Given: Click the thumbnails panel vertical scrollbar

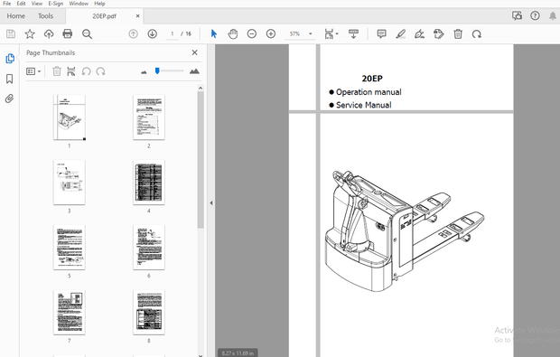Looking at the screenshot, I should pyautogui.click(x=201, y=160).
